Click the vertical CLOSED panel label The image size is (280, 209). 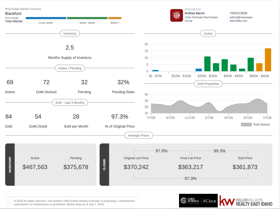(x=104, y=164)
